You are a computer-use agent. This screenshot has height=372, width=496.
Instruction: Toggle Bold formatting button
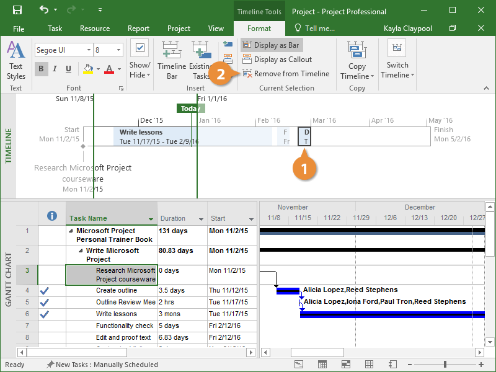pos(41,69)
